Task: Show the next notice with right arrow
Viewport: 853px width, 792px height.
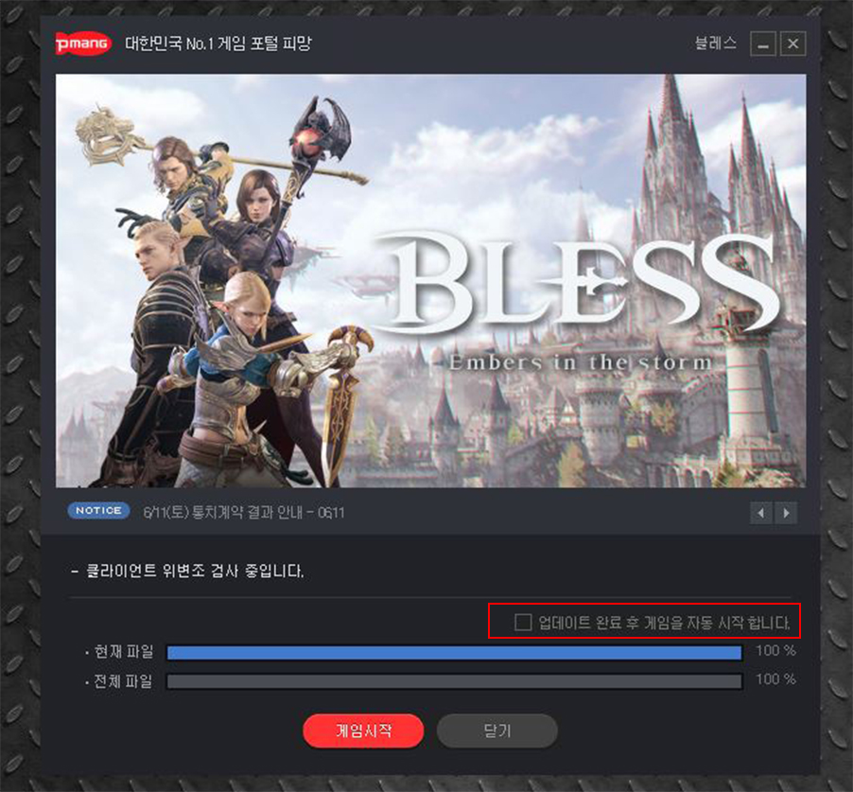Action: [786, 513]
